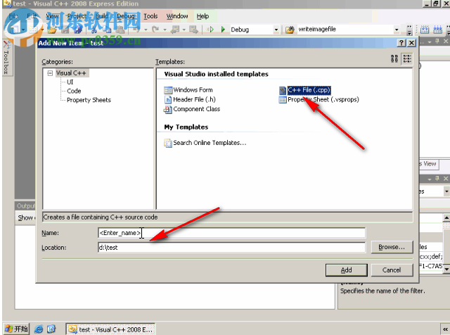450x335 pixels.
Task: Open the Debug menu
Action: (126, 16)
